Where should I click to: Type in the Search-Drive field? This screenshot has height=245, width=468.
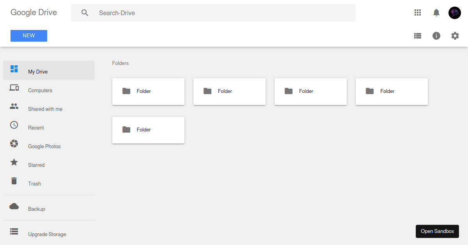tap(222, 13)
